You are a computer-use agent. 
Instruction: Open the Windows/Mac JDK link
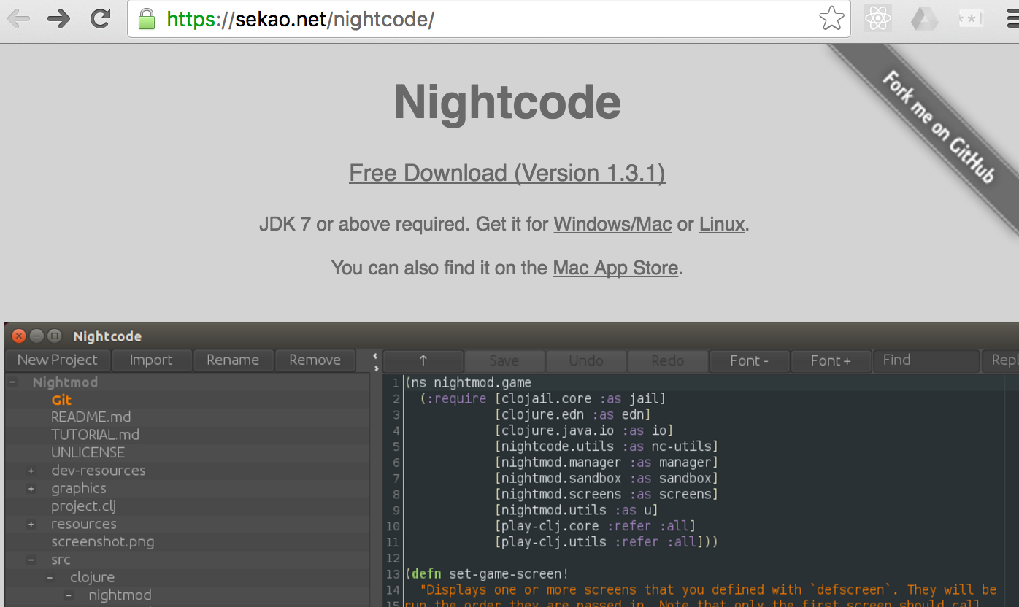click(x=612, y=224)
